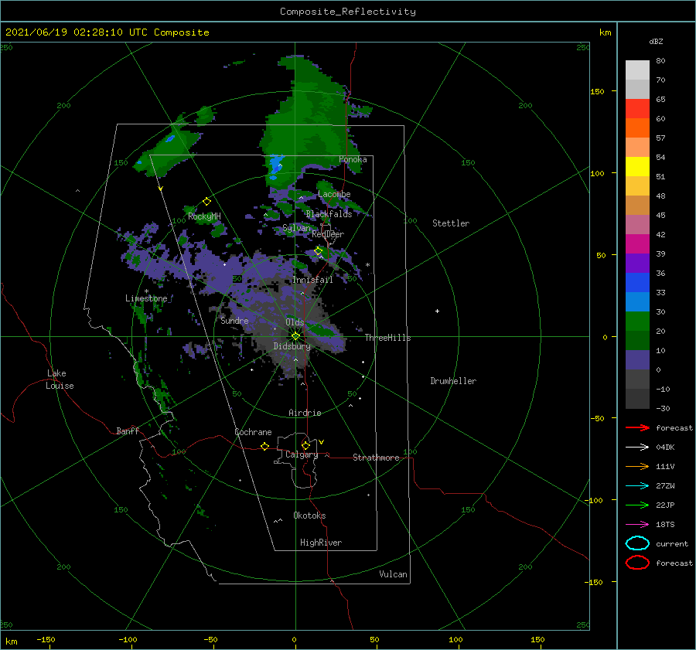Click the RedDeer city label
This screenshot has height=650, width=696.
pyautogui.click(x=328, y=234)
